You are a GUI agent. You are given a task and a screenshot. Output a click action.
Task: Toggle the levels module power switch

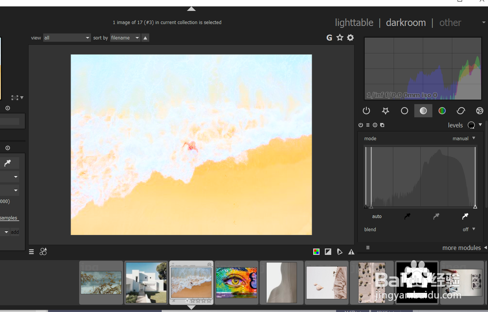(x=361, y=125)
